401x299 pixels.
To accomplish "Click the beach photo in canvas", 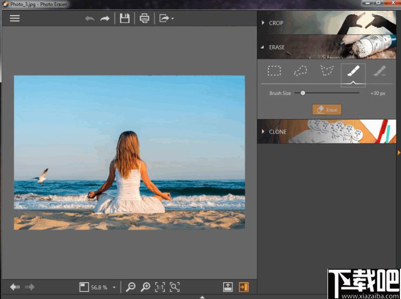I will (x=129, y=153).
